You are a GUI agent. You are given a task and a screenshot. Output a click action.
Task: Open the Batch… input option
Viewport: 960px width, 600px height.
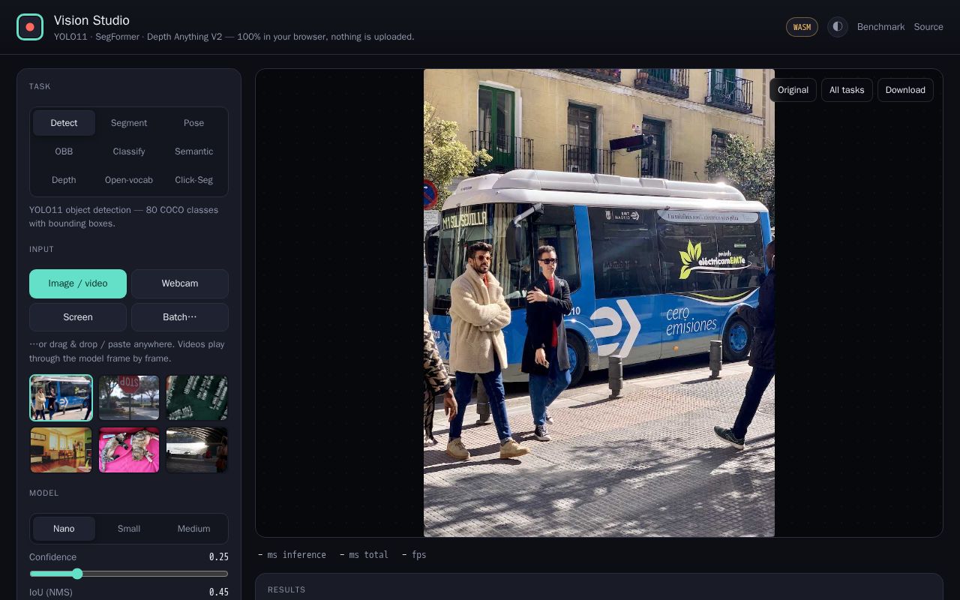click(180, 317)
